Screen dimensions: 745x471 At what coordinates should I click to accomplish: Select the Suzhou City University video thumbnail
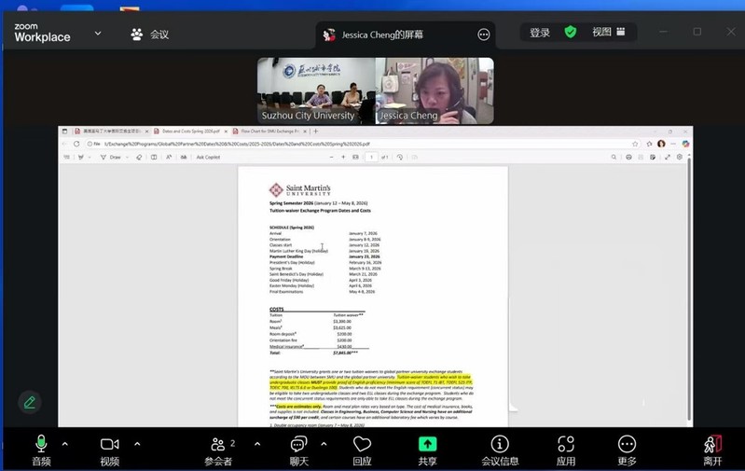(315, 90)
